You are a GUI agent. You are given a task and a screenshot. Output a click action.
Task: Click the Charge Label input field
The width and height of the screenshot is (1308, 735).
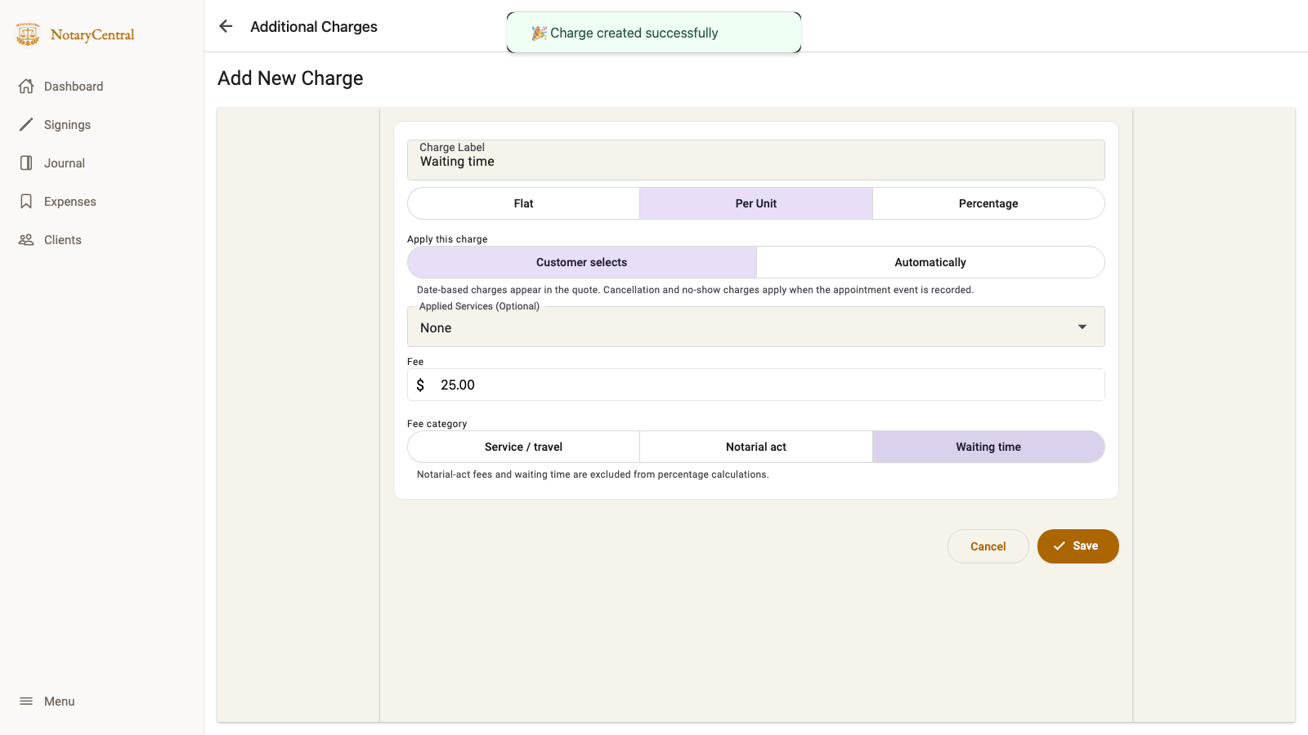point(756,160)
